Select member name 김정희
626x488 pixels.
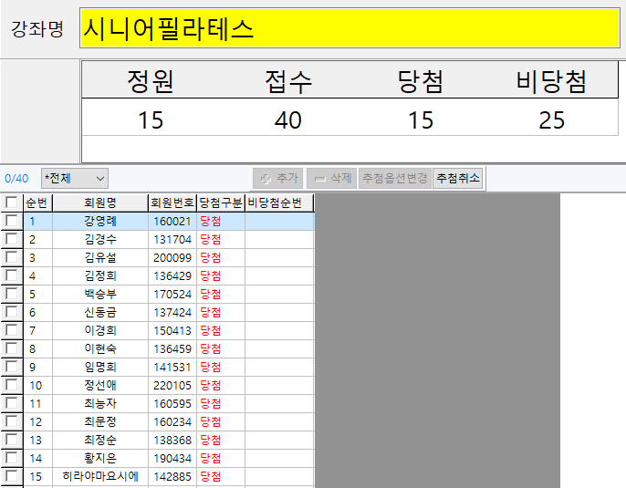coord(100,275)
